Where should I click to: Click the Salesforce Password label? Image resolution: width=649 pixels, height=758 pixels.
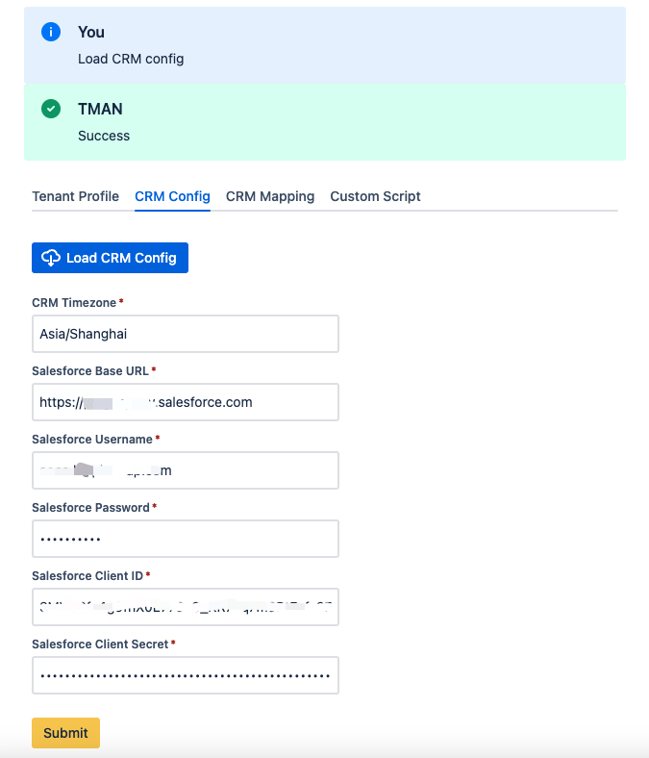pyautogui.click(x=90, y=508)
